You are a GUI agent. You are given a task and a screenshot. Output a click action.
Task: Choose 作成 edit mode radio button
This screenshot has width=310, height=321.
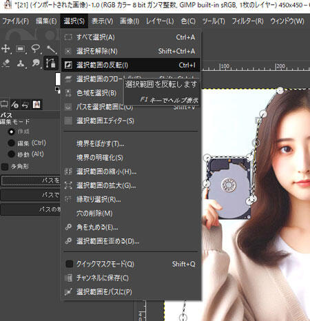coord(11,132)
